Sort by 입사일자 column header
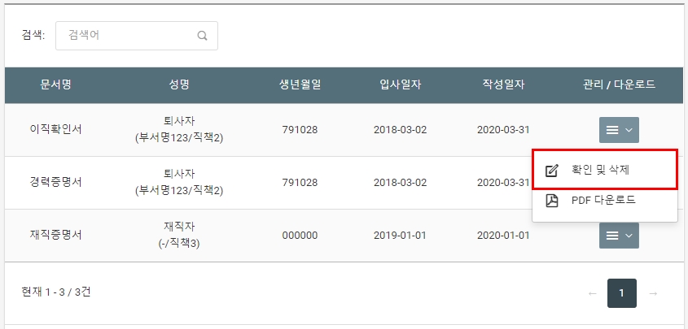The height and width of the screenshot is (329, 688). tap(400, 84)
